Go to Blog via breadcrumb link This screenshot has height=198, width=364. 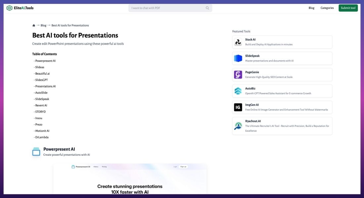[43, 25]
